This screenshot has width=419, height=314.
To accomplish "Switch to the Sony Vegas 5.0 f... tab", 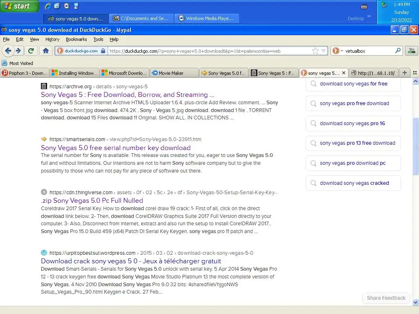I will tap(224, 73).
